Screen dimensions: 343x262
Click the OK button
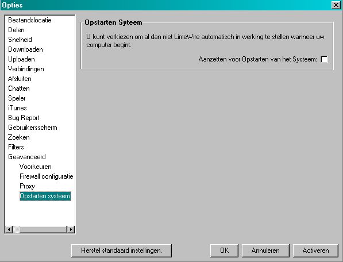(x=224, y=251)
